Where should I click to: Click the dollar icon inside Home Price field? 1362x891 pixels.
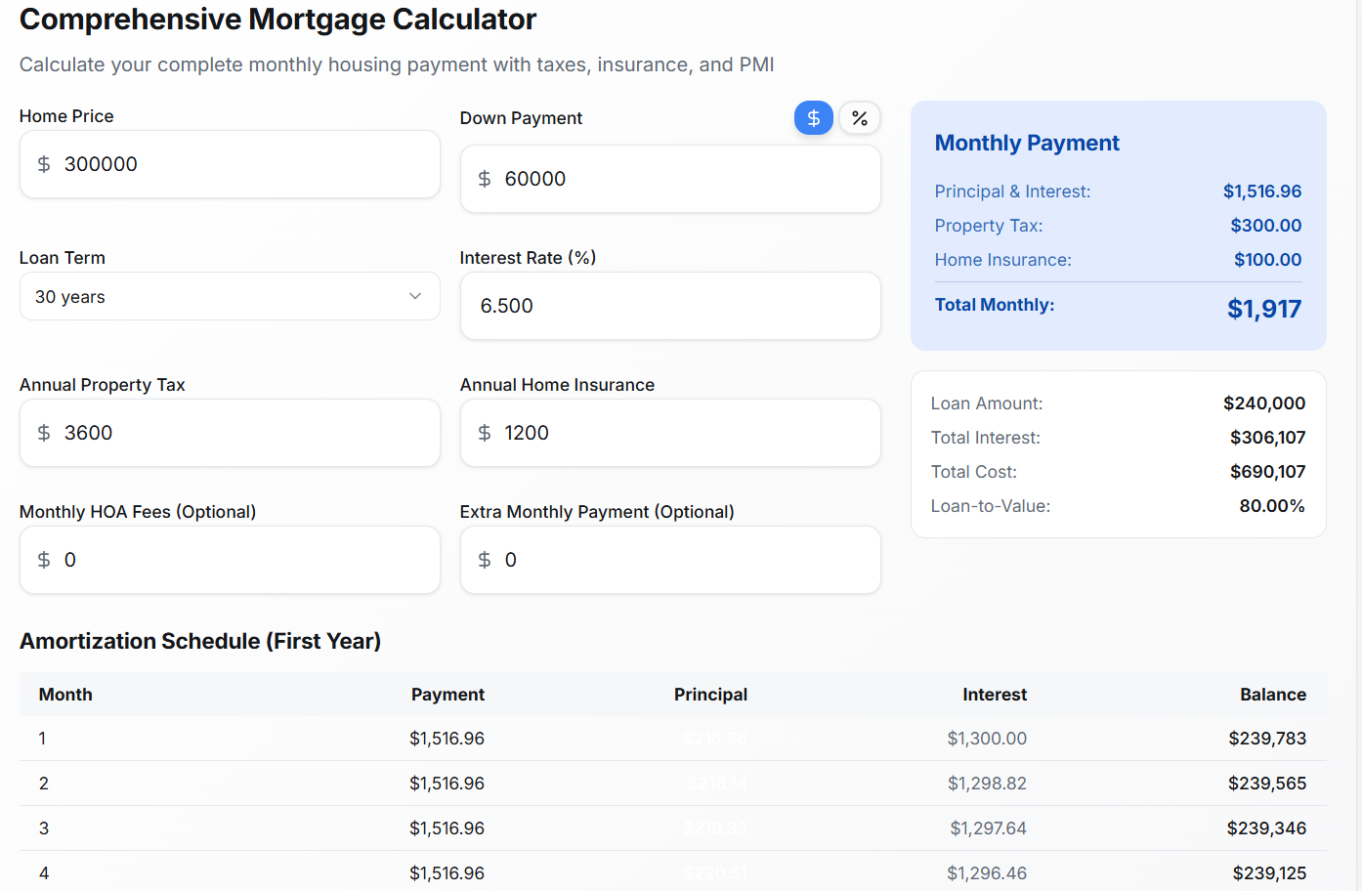pos(43,164)
